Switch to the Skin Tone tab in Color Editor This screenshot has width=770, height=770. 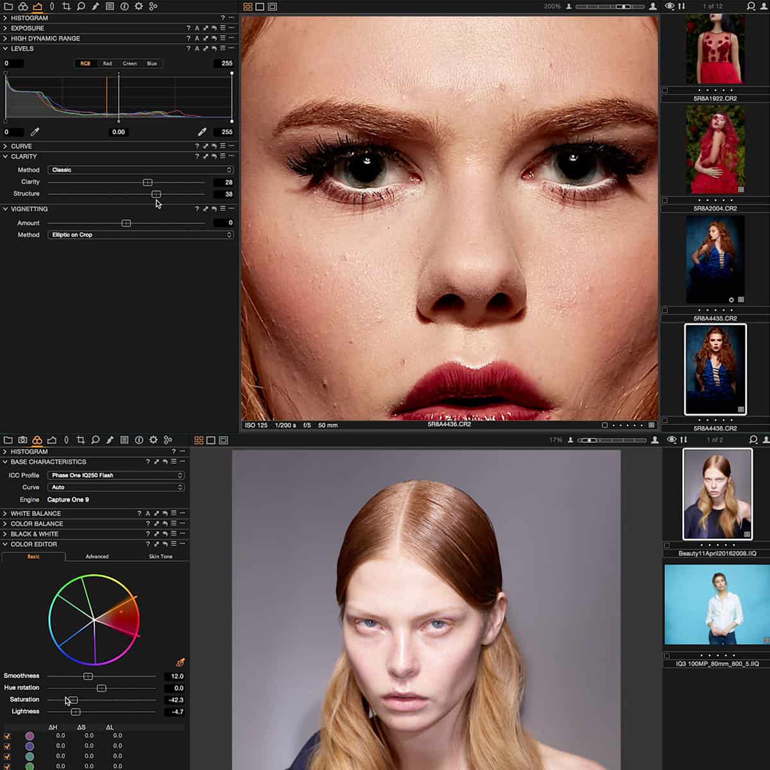[x=160, y=556]
